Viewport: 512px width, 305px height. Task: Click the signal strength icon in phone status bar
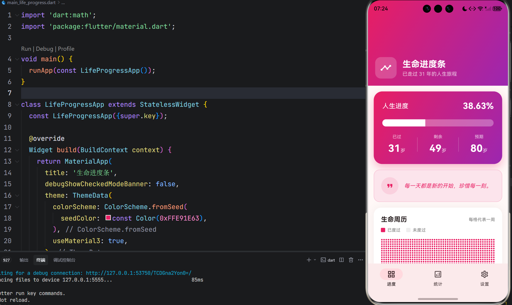click(x=488, y=9)
